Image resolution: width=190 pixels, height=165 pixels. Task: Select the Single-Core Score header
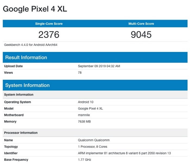point(49,24)
